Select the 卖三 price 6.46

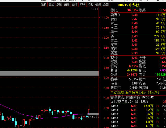[134, 23]
